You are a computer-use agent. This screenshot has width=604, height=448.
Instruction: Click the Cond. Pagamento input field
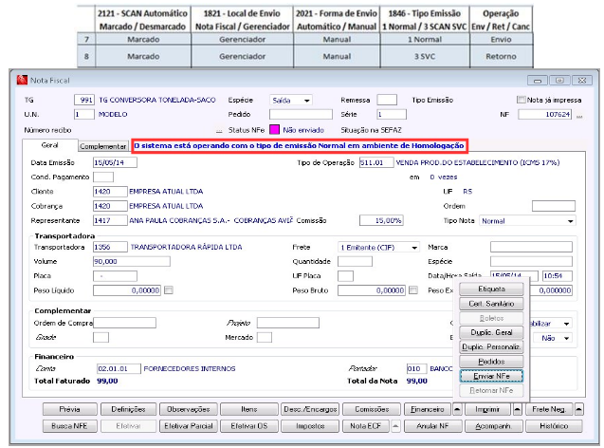(x=103, y=177)
